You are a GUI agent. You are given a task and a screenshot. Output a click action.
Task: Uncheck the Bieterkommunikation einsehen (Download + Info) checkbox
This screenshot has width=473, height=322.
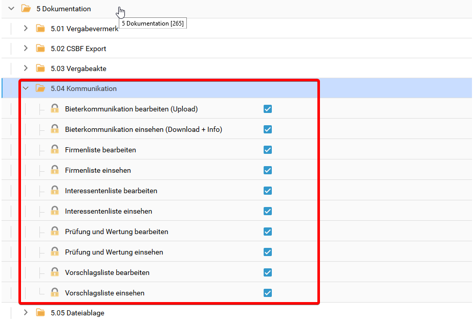[x=267, y=129]
